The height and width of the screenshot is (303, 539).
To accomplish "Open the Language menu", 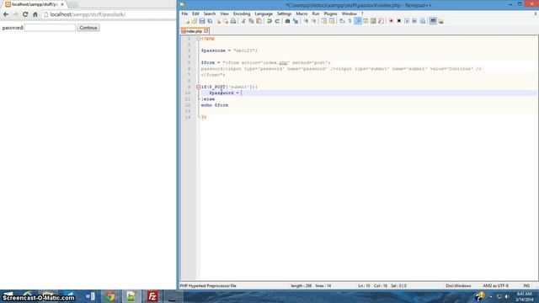I will coord(264,13).
